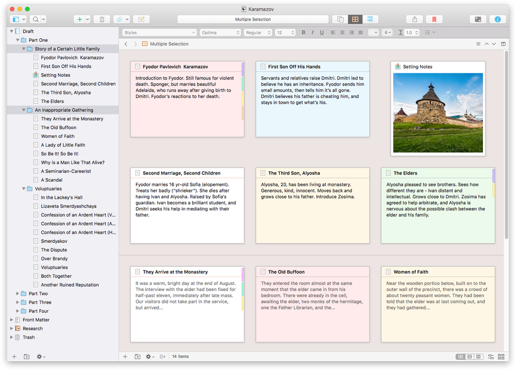The height and width of the screenshot is (370, 516).
Task: Toggle Underline formatting
Action: tap(321, 33)
